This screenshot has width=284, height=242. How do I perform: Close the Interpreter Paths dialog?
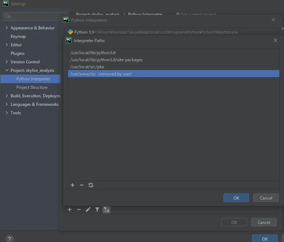point(276,41)
